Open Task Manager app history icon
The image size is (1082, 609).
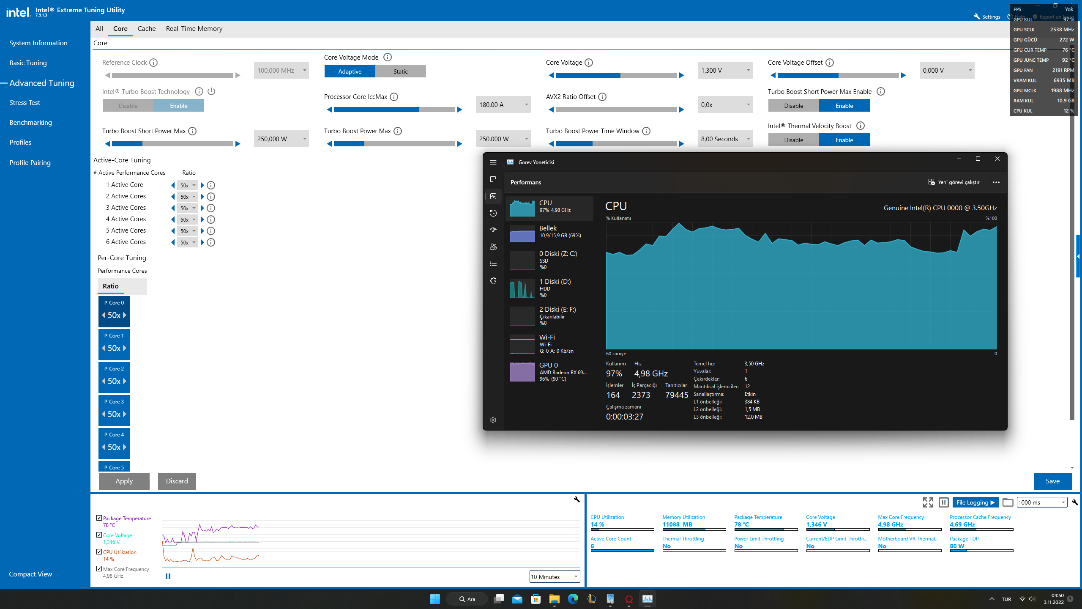click(493, 213)
